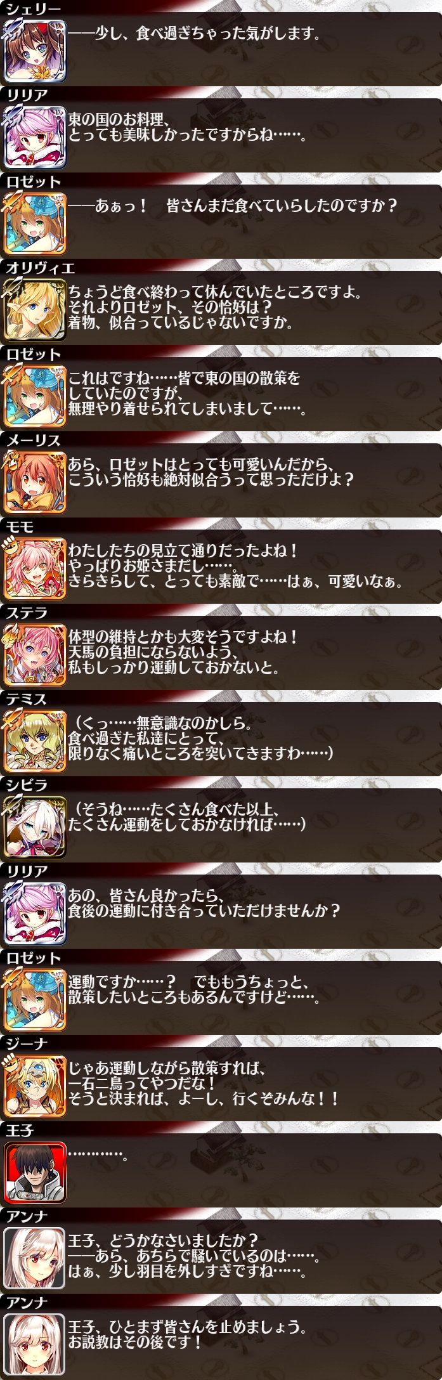
Task: Click Meiris's orange-haired portrait icon
Action: coord(35,482)
